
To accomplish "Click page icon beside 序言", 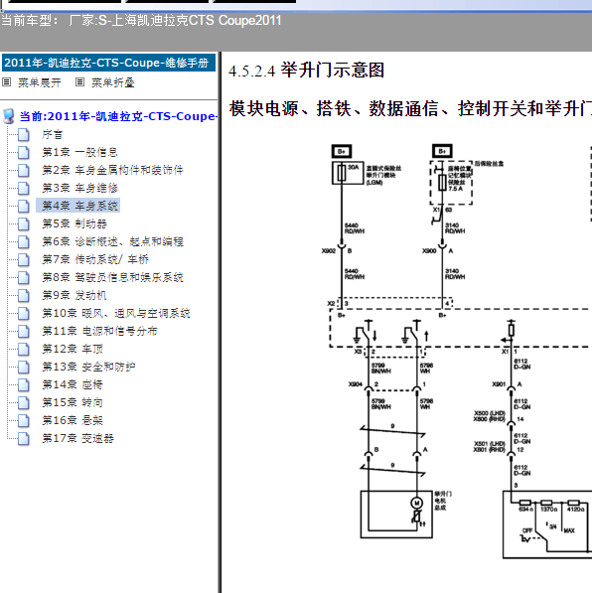I will tap(24, 134).
